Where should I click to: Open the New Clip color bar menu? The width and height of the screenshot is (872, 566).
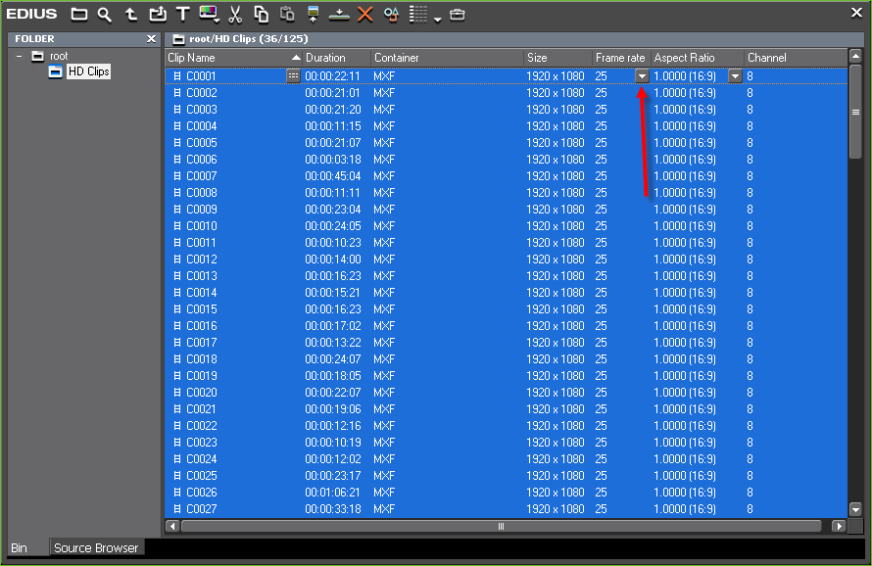(x=209, y=15)
